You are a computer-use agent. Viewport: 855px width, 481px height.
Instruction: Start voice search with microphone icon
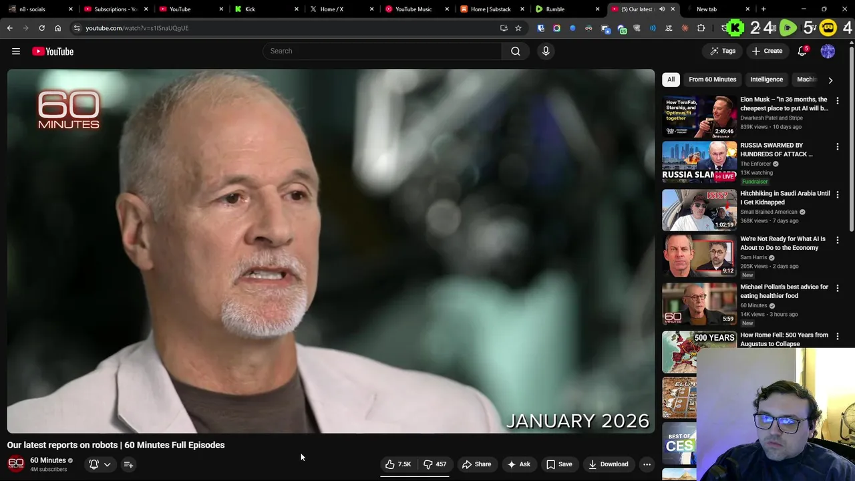(x=546, y=51)
